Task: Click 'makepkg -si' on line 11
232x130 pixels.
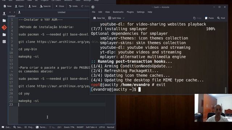Action: (29, 56)
